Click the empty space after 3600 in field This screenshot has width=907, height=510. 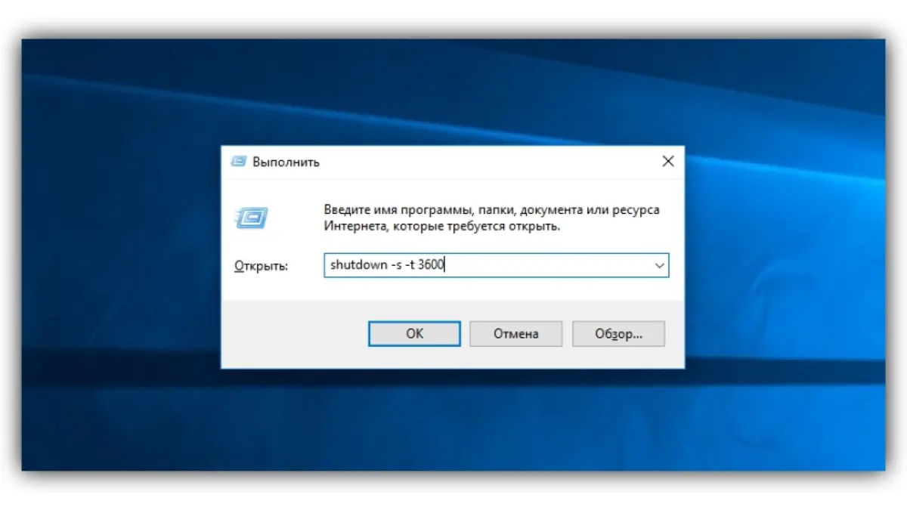click(x=544, y=265)
